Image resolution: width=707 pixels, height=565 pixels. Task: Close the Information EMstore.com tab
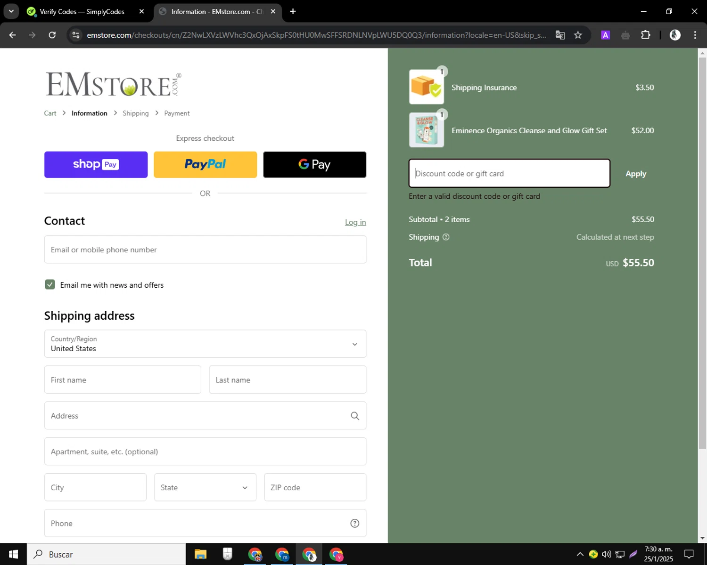click(273, 11)
